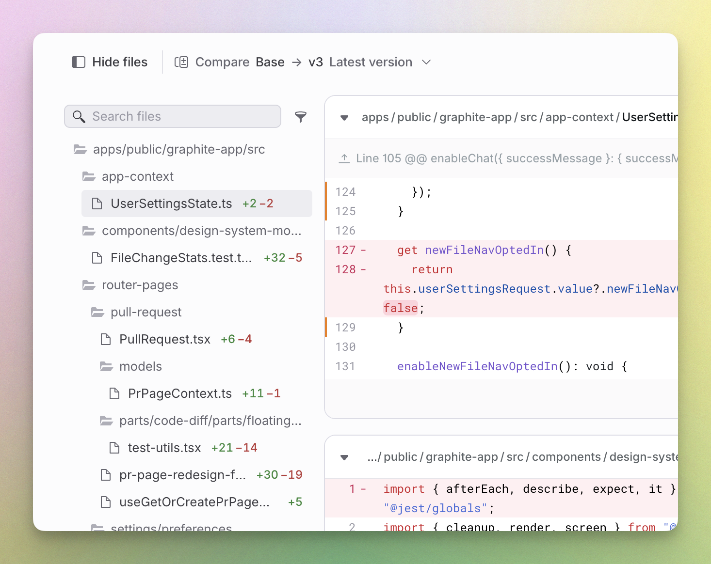This screenshot has height=564, width=711.
Task: Click the filter icon beside search files
Action: point(301,116)
